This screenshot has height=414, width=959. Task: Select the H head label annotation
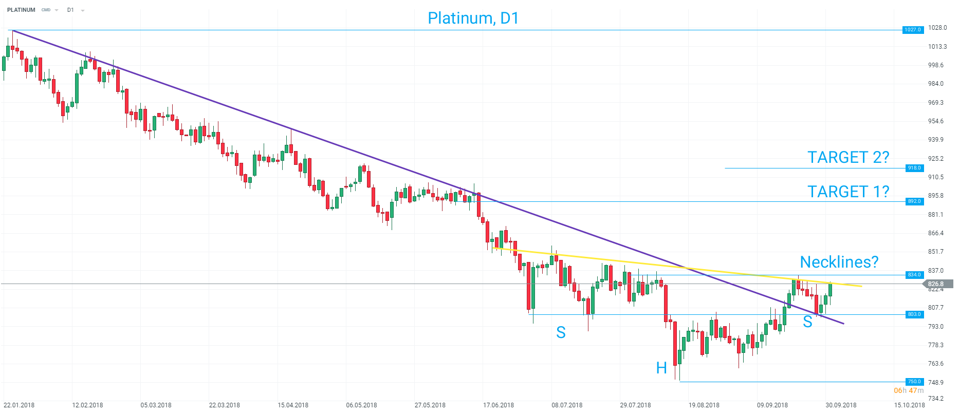(661, 368)
